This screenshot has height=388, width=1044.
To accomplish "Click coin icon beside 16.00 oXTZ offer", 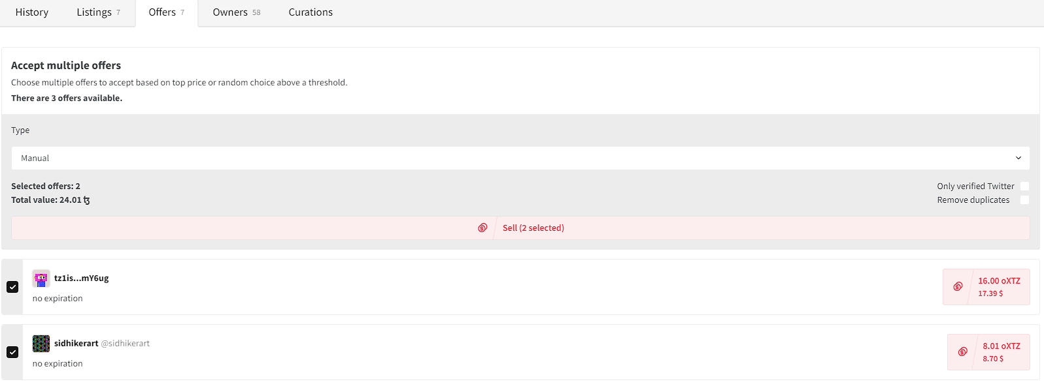I will pyautogui.click(x=958, y=286).
